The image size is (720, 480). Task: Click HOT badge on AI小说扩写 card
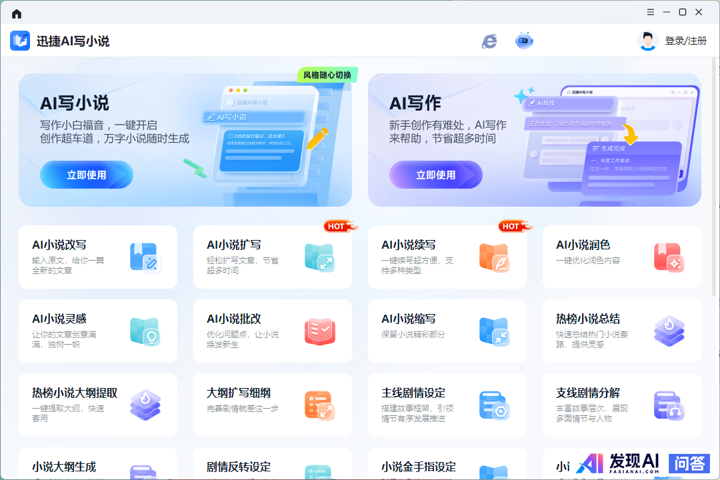point(340,226)
